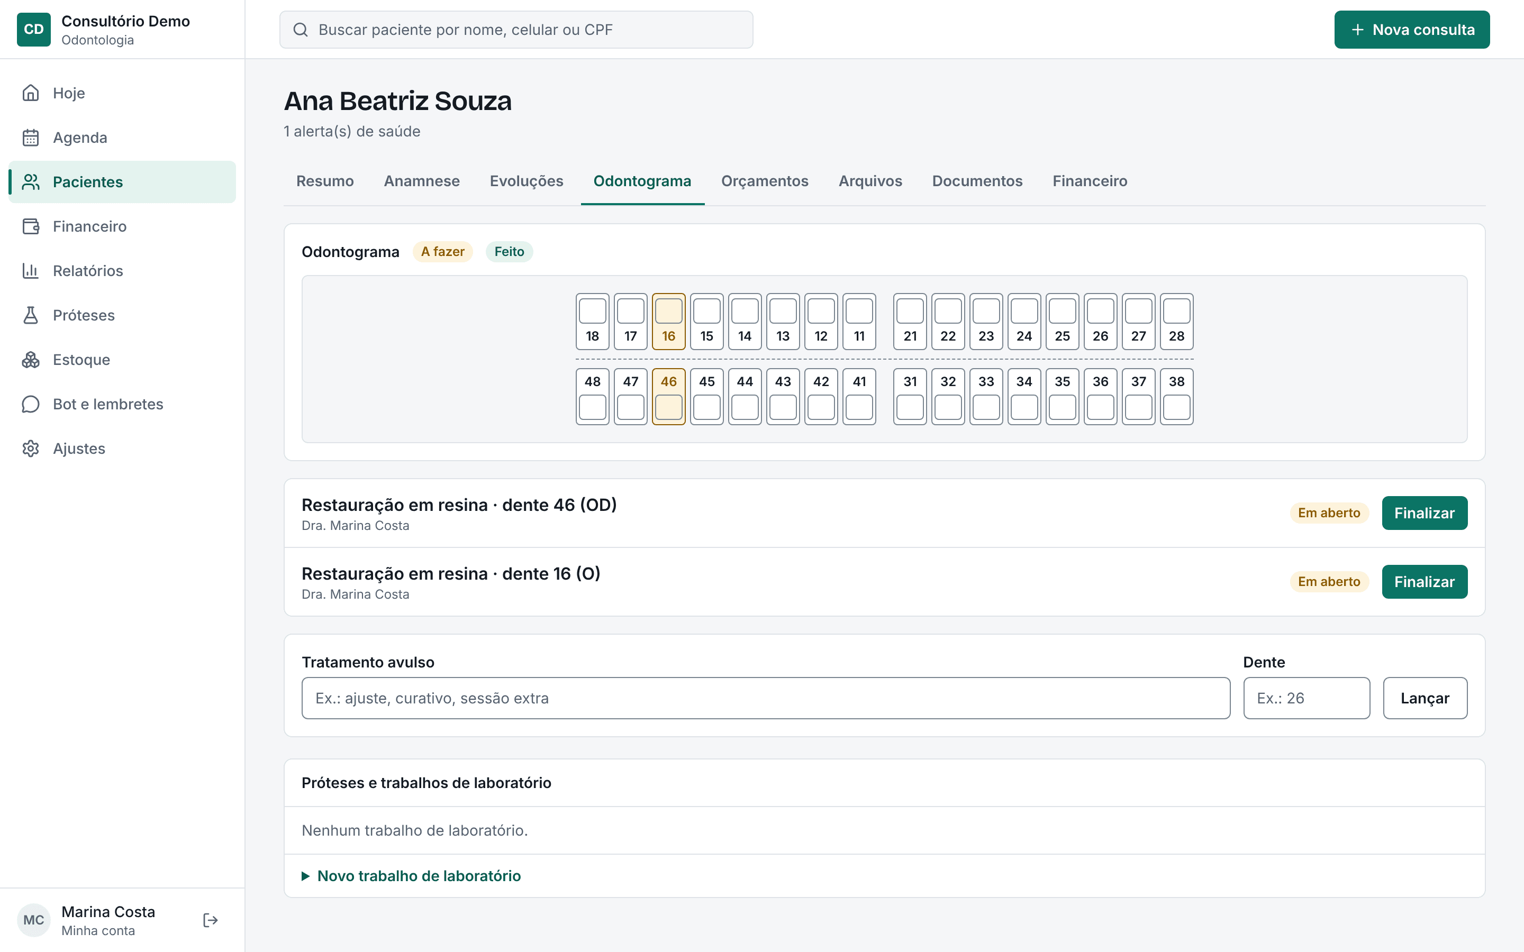Select tooth 16 in the odontogram
The height and width of the screenshot is (952, 1524).
(669, 322)
